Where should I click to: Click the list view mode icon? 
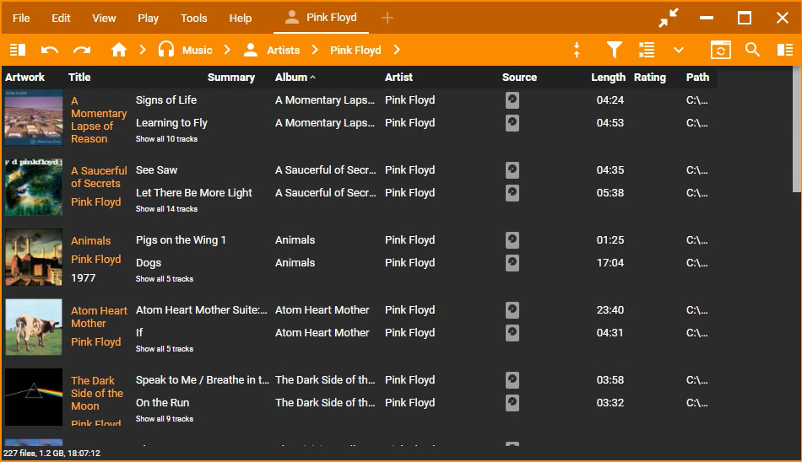coord(647,50)
